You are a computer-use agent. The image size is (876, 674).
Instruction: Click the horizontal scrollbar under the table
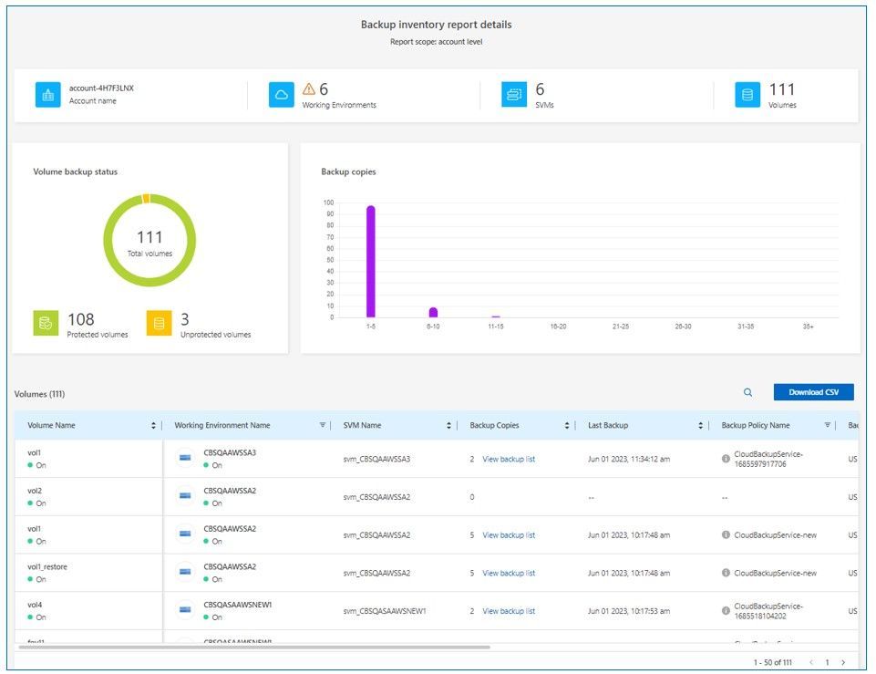(255, 648)
